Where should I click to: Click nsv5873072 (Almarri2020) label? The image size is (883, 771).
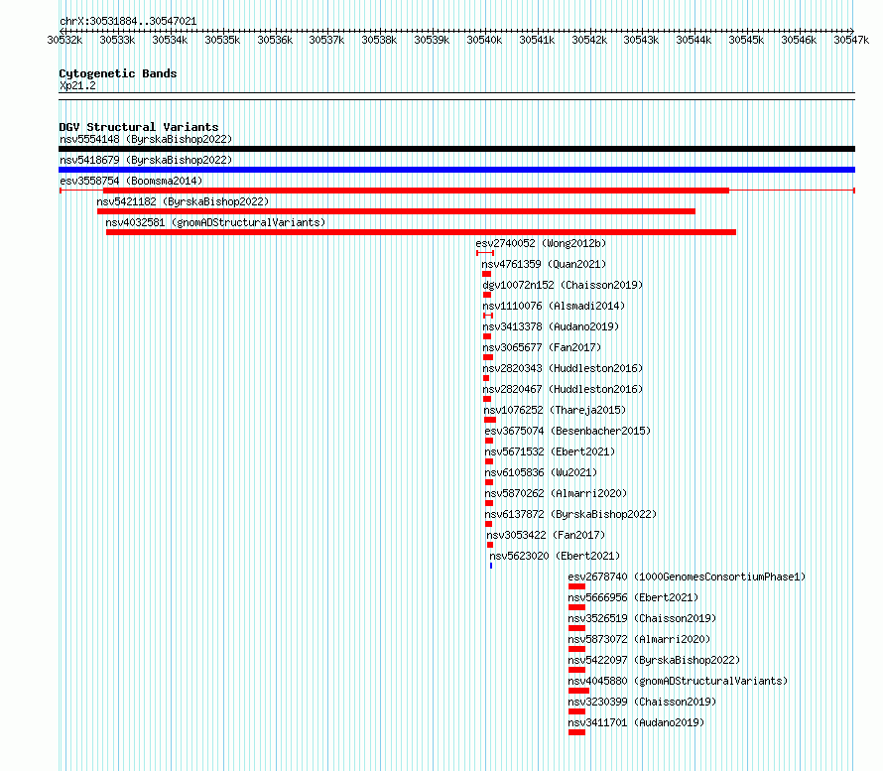coord(639,639)
